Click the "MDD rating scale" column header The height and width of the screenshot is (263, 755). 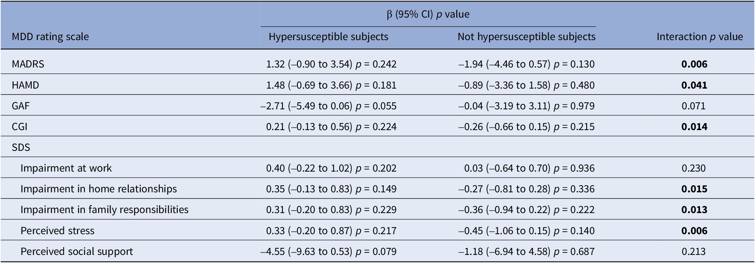tap(50, 37)
